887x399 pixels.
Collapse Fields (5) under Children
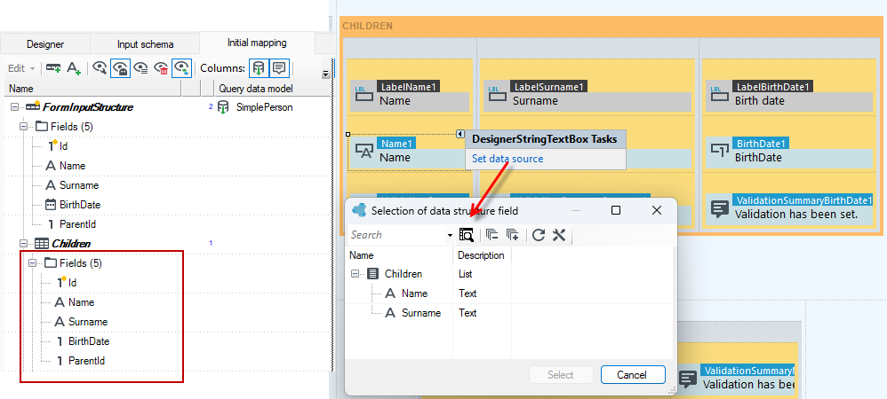point(33,263)
